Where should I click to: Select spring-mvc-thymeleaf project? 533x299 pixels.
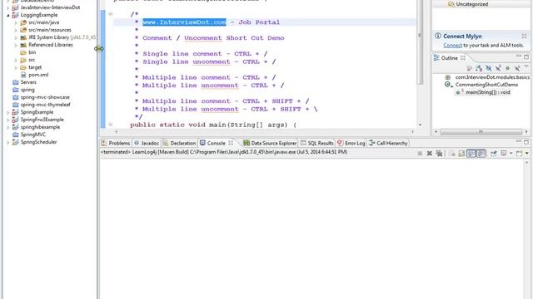pos(42,105)
